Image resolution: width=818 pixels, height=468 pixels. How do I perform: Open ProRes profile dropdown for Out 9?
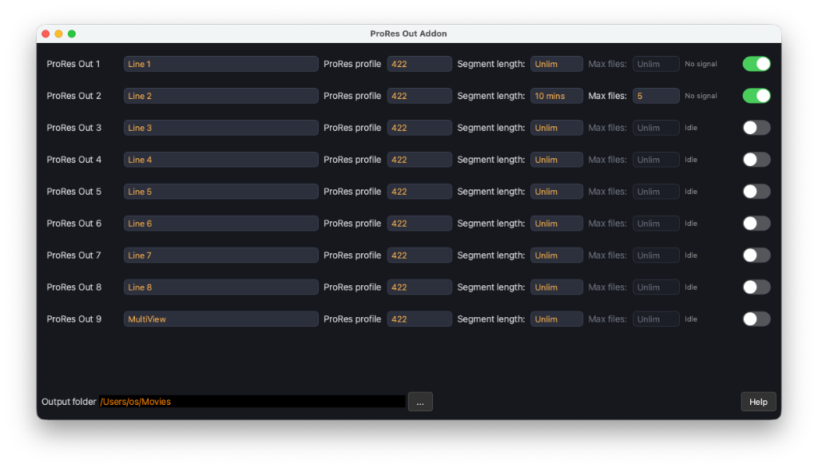[x=419, y=319]
